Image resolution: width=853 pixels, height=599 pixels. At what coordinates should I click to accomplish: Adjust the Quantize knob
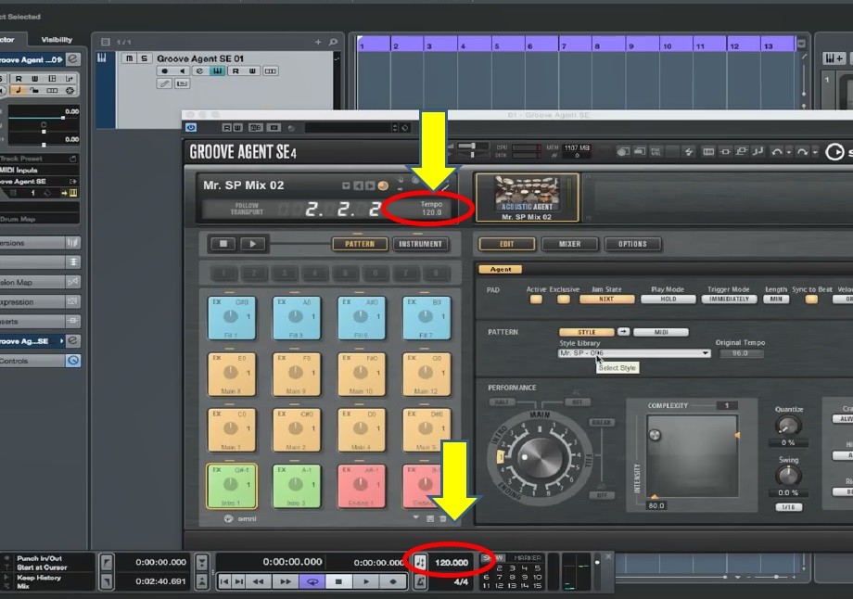tap(787, 425)
